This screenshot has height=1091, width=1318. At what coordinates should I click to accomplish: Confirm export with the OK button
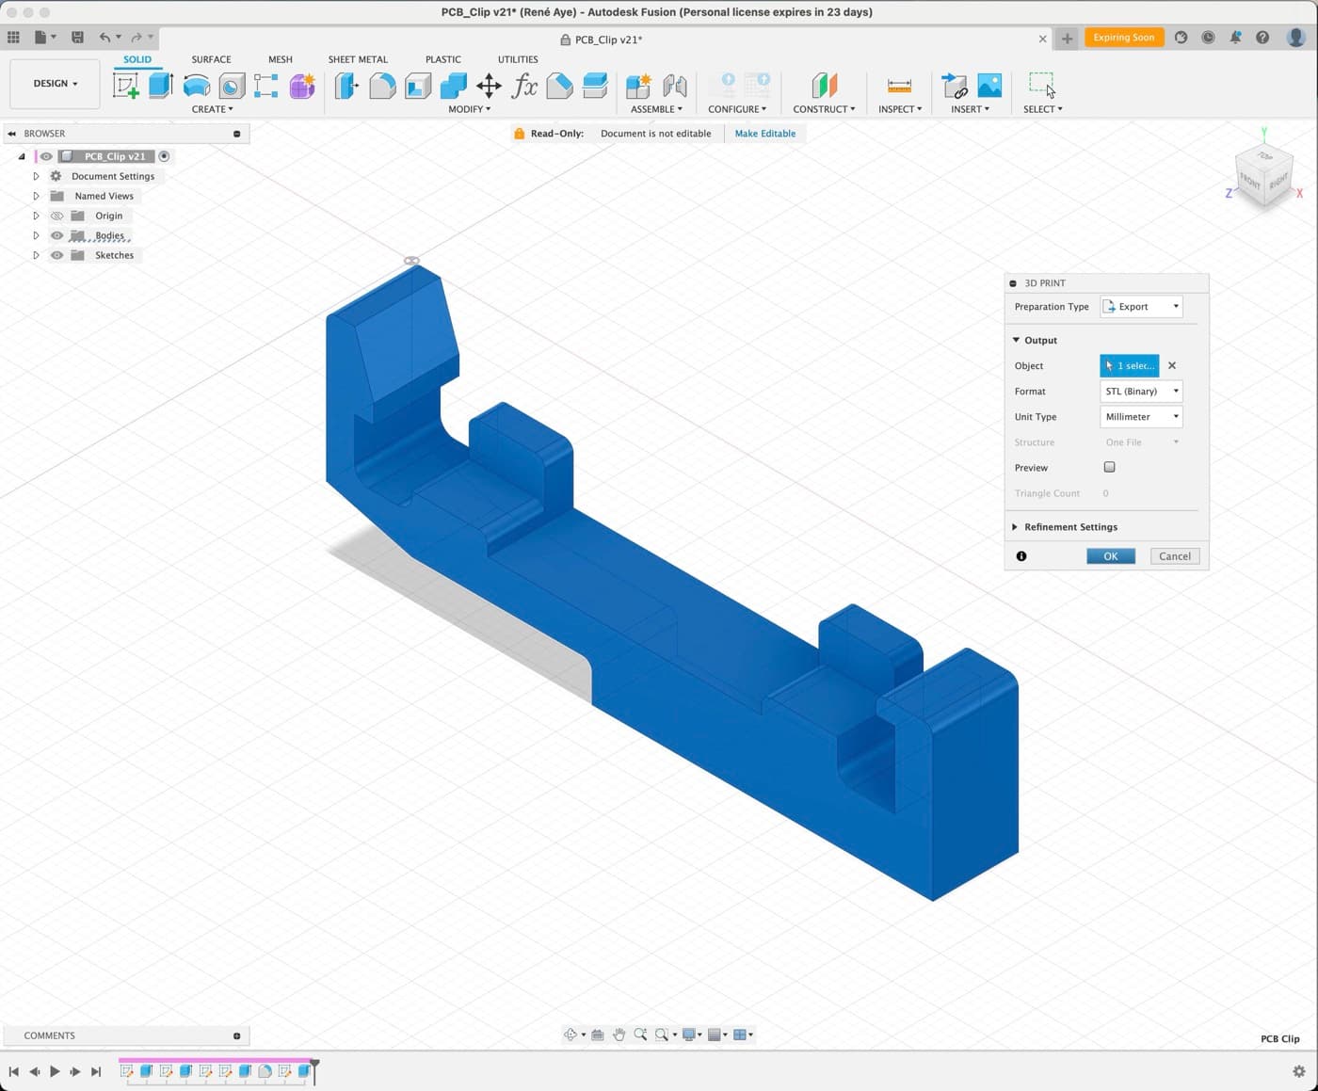click(1111, 556)
